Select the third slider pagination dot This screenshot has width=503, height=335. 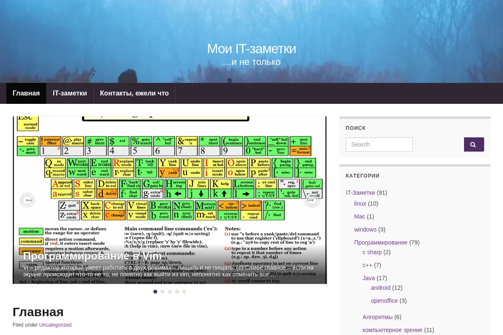[170, 291]
